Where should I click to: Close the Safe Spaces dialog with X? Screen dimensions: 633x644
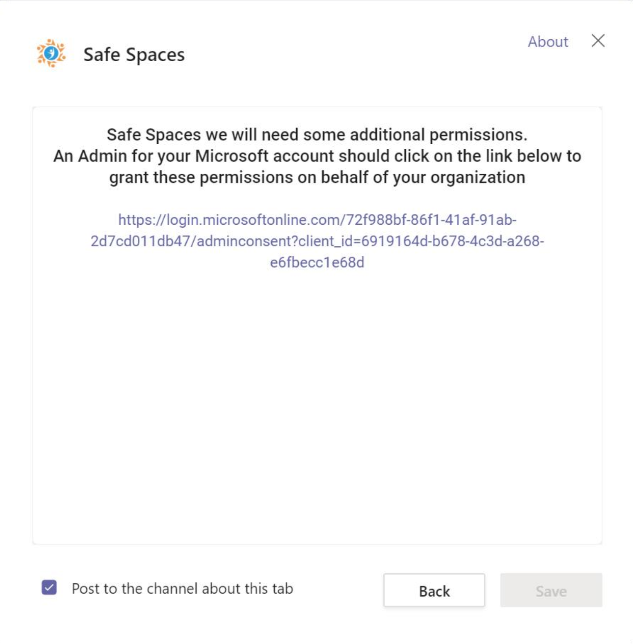click(x=598, y=41)
